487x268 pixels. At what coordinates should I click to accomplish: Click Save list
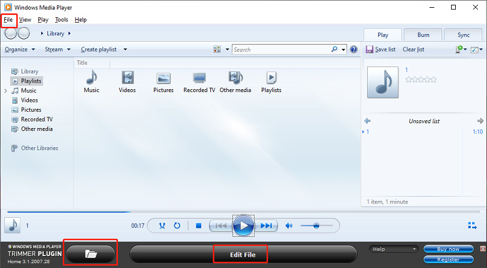[x=381, y=49]
